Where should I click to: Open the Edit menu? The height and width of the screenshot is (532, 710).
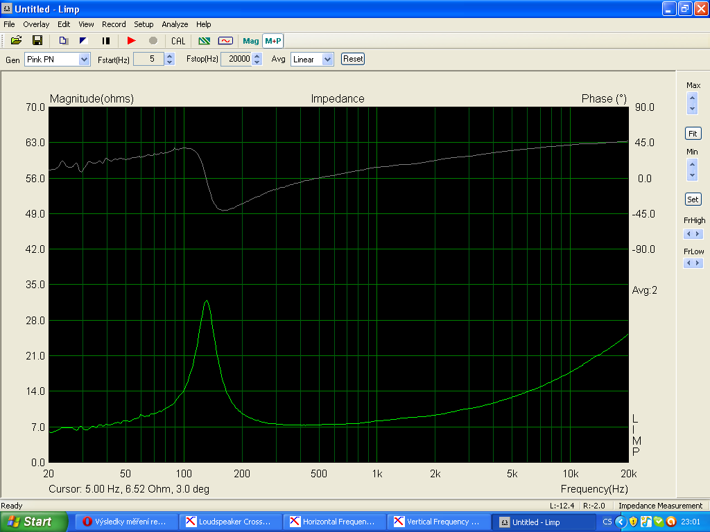tap(63, 24)
